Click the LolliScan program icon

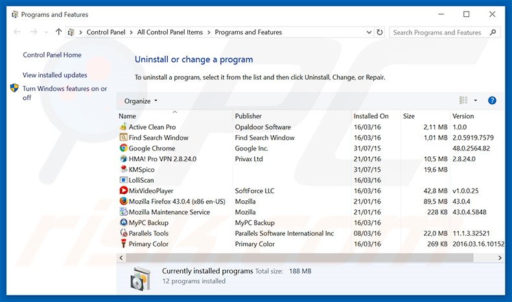(x=123, y=180)
